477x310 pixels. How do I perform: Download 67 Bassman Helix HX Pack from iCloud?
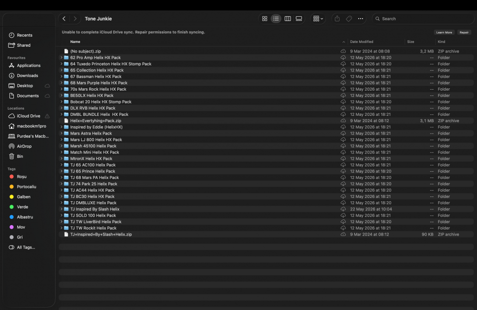343,76
